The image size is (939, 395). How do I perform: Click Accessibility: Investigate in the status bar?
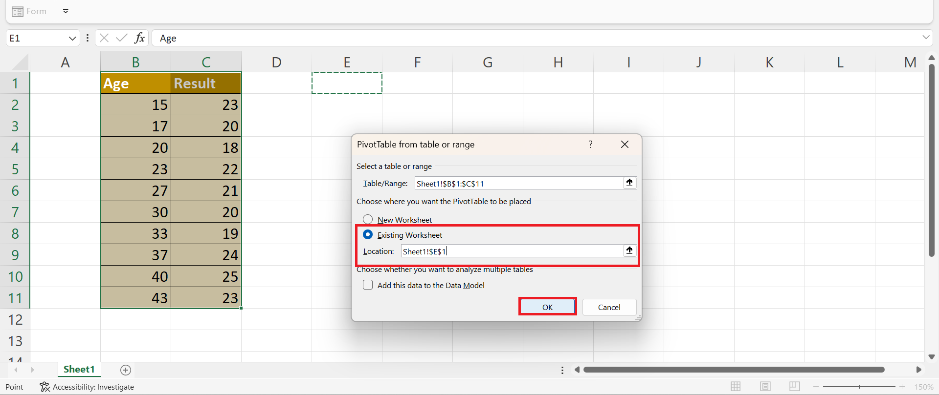87,387
